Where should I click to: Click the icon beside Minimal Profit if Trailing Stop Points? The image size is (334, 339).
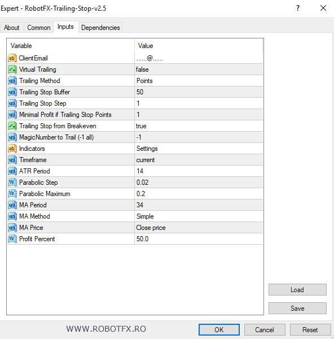[12, 115]
